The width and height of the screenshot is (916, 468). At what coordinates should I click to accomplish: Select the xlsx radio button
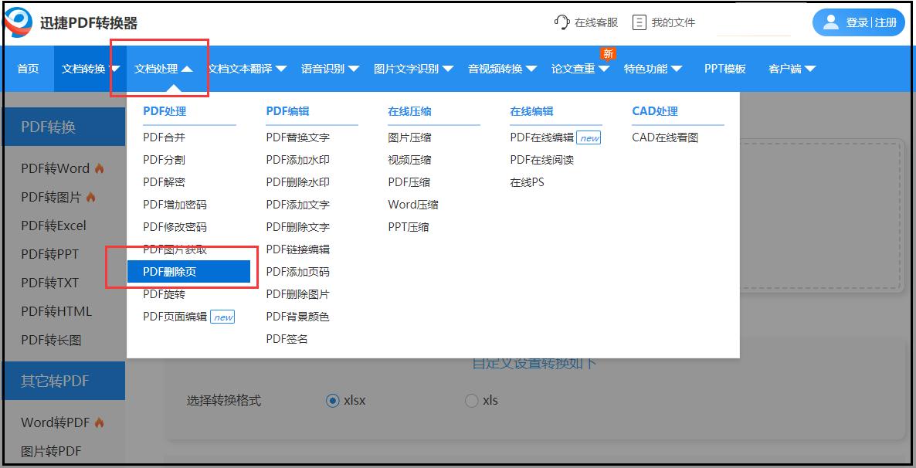click(333, 400)
